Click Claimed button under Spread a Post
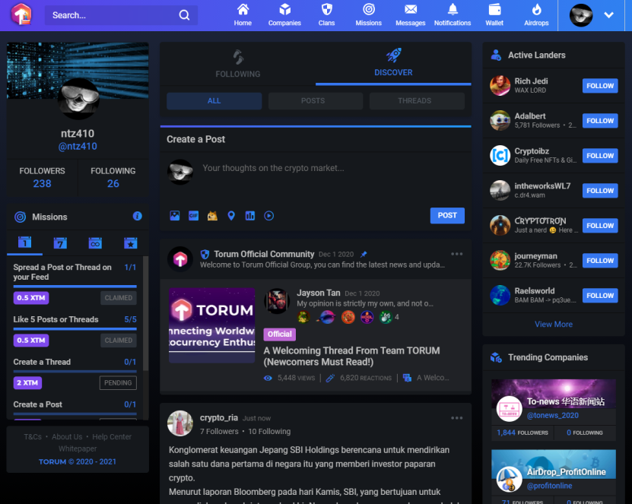The image size is (632, 504). pos(119,298)
